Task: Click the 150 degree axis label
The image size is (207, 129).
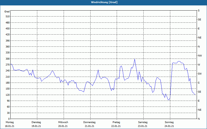Action: (8, 89)
